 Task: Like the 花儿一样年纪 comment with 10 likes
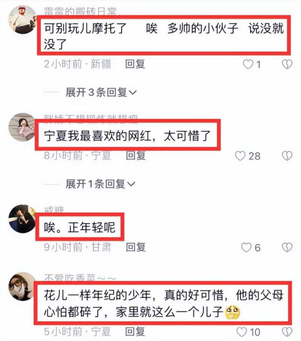(x=242, y=332)
